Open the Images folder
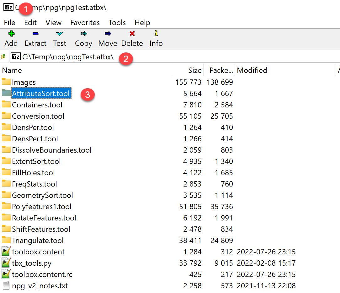 pos(24,82)
